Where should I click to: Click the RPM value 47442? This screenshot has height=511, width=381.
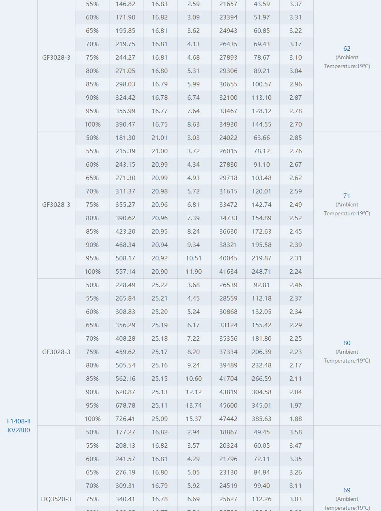click(228, 419)
